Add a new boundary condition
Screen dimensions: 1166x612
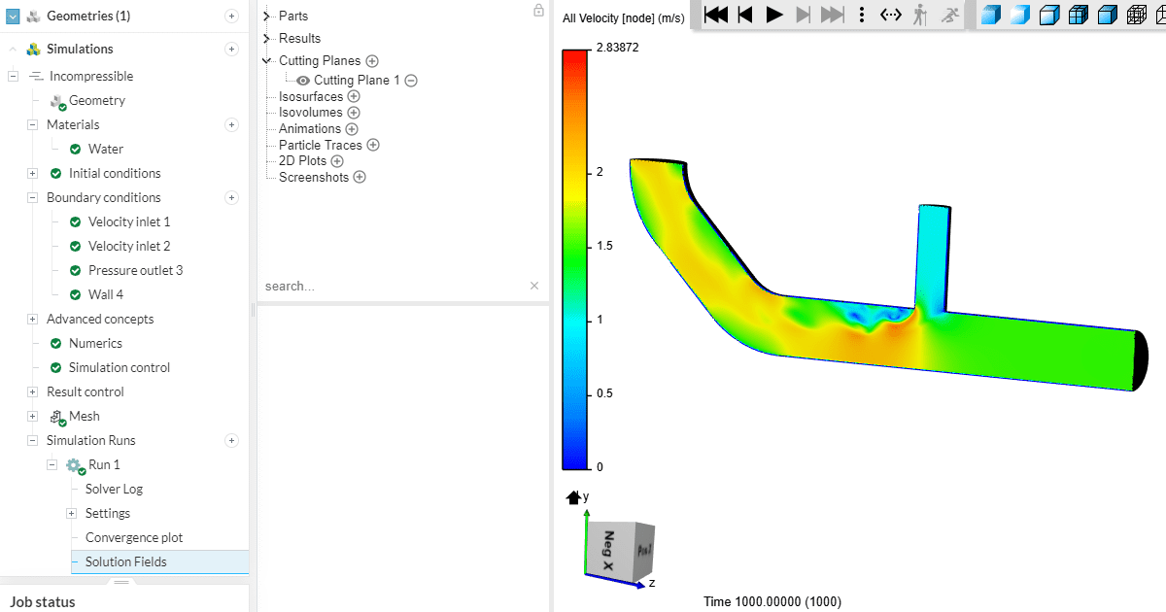[231, 197]
